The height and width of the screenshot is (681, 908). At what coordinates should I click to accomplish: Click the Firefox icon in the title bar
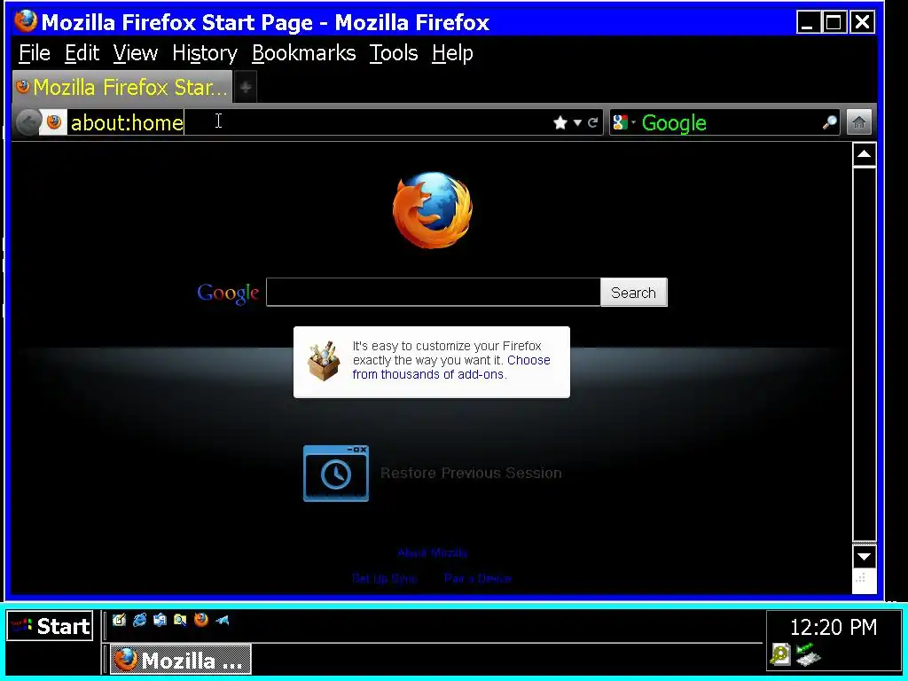coord(26,21)
